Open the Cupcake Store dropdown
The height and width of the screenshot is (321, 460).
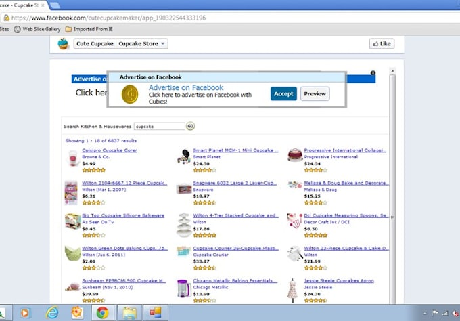point(142,44)
